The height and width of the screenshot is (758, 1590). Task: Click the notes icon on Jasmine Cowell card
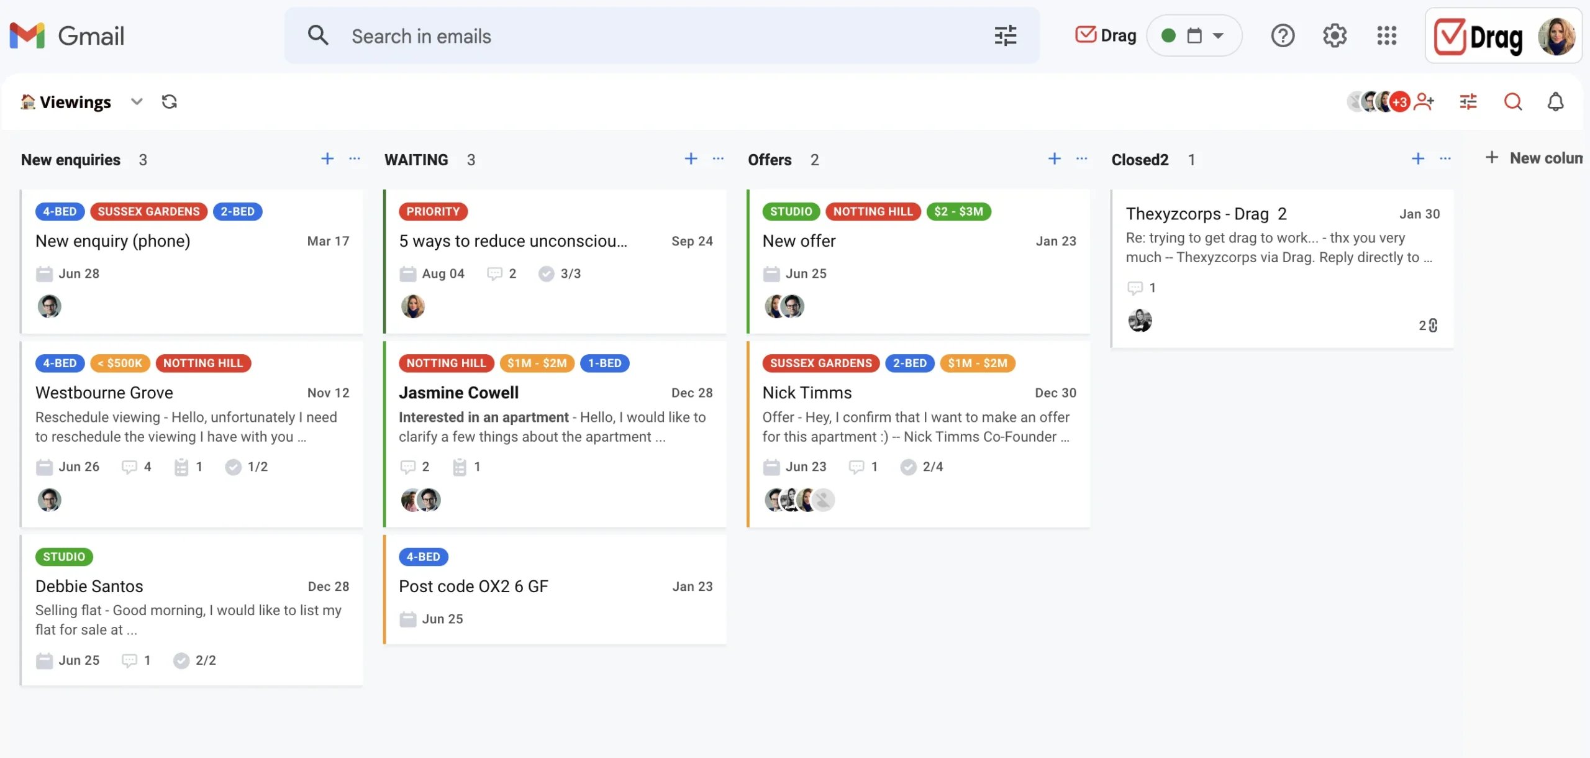pyautogui.click(x=459, y=467)
